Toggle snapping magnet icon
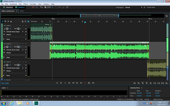This screenshot has height=106, width=170. (28, 22)
